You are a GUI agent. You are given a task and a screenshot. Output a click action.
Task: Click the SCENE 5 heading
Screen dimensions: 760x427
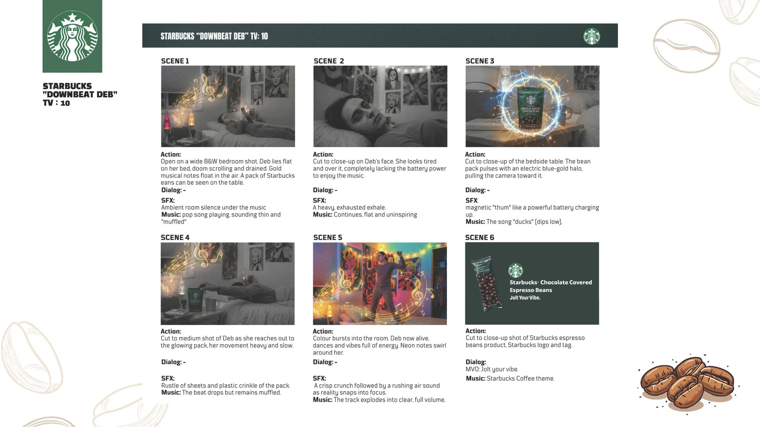tap(328, 237)
